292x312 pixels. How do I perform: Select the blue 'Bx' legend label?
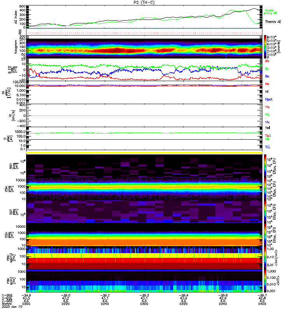267,76
